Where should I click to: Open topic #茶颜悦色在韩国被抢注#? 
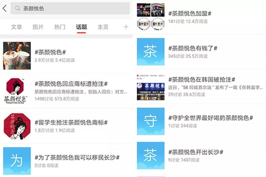pos(202,79)
